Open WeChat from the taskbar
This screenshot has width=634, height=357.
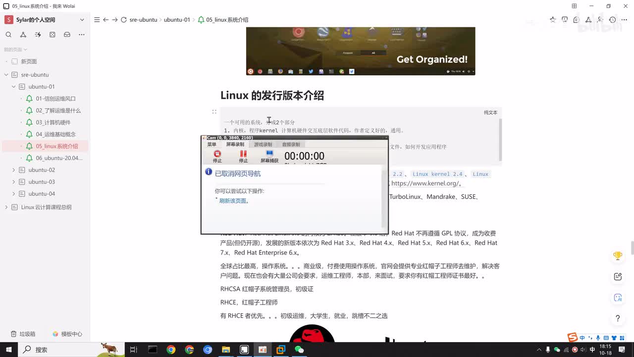[x=299, y=350]
